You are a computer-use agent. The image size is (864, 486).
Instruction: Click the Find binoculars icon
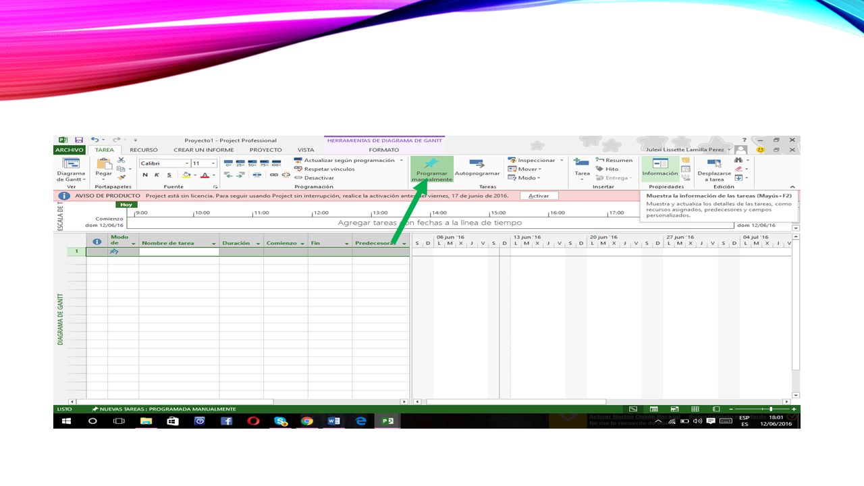click(x=738, y=160)
